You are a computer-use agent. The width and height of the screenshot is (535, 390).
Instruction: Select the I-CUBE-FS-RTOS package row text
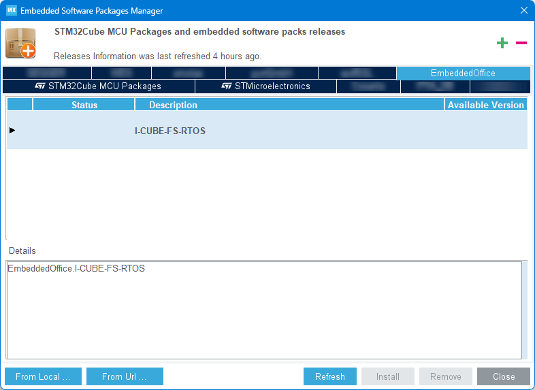click(x=170, y=131)
